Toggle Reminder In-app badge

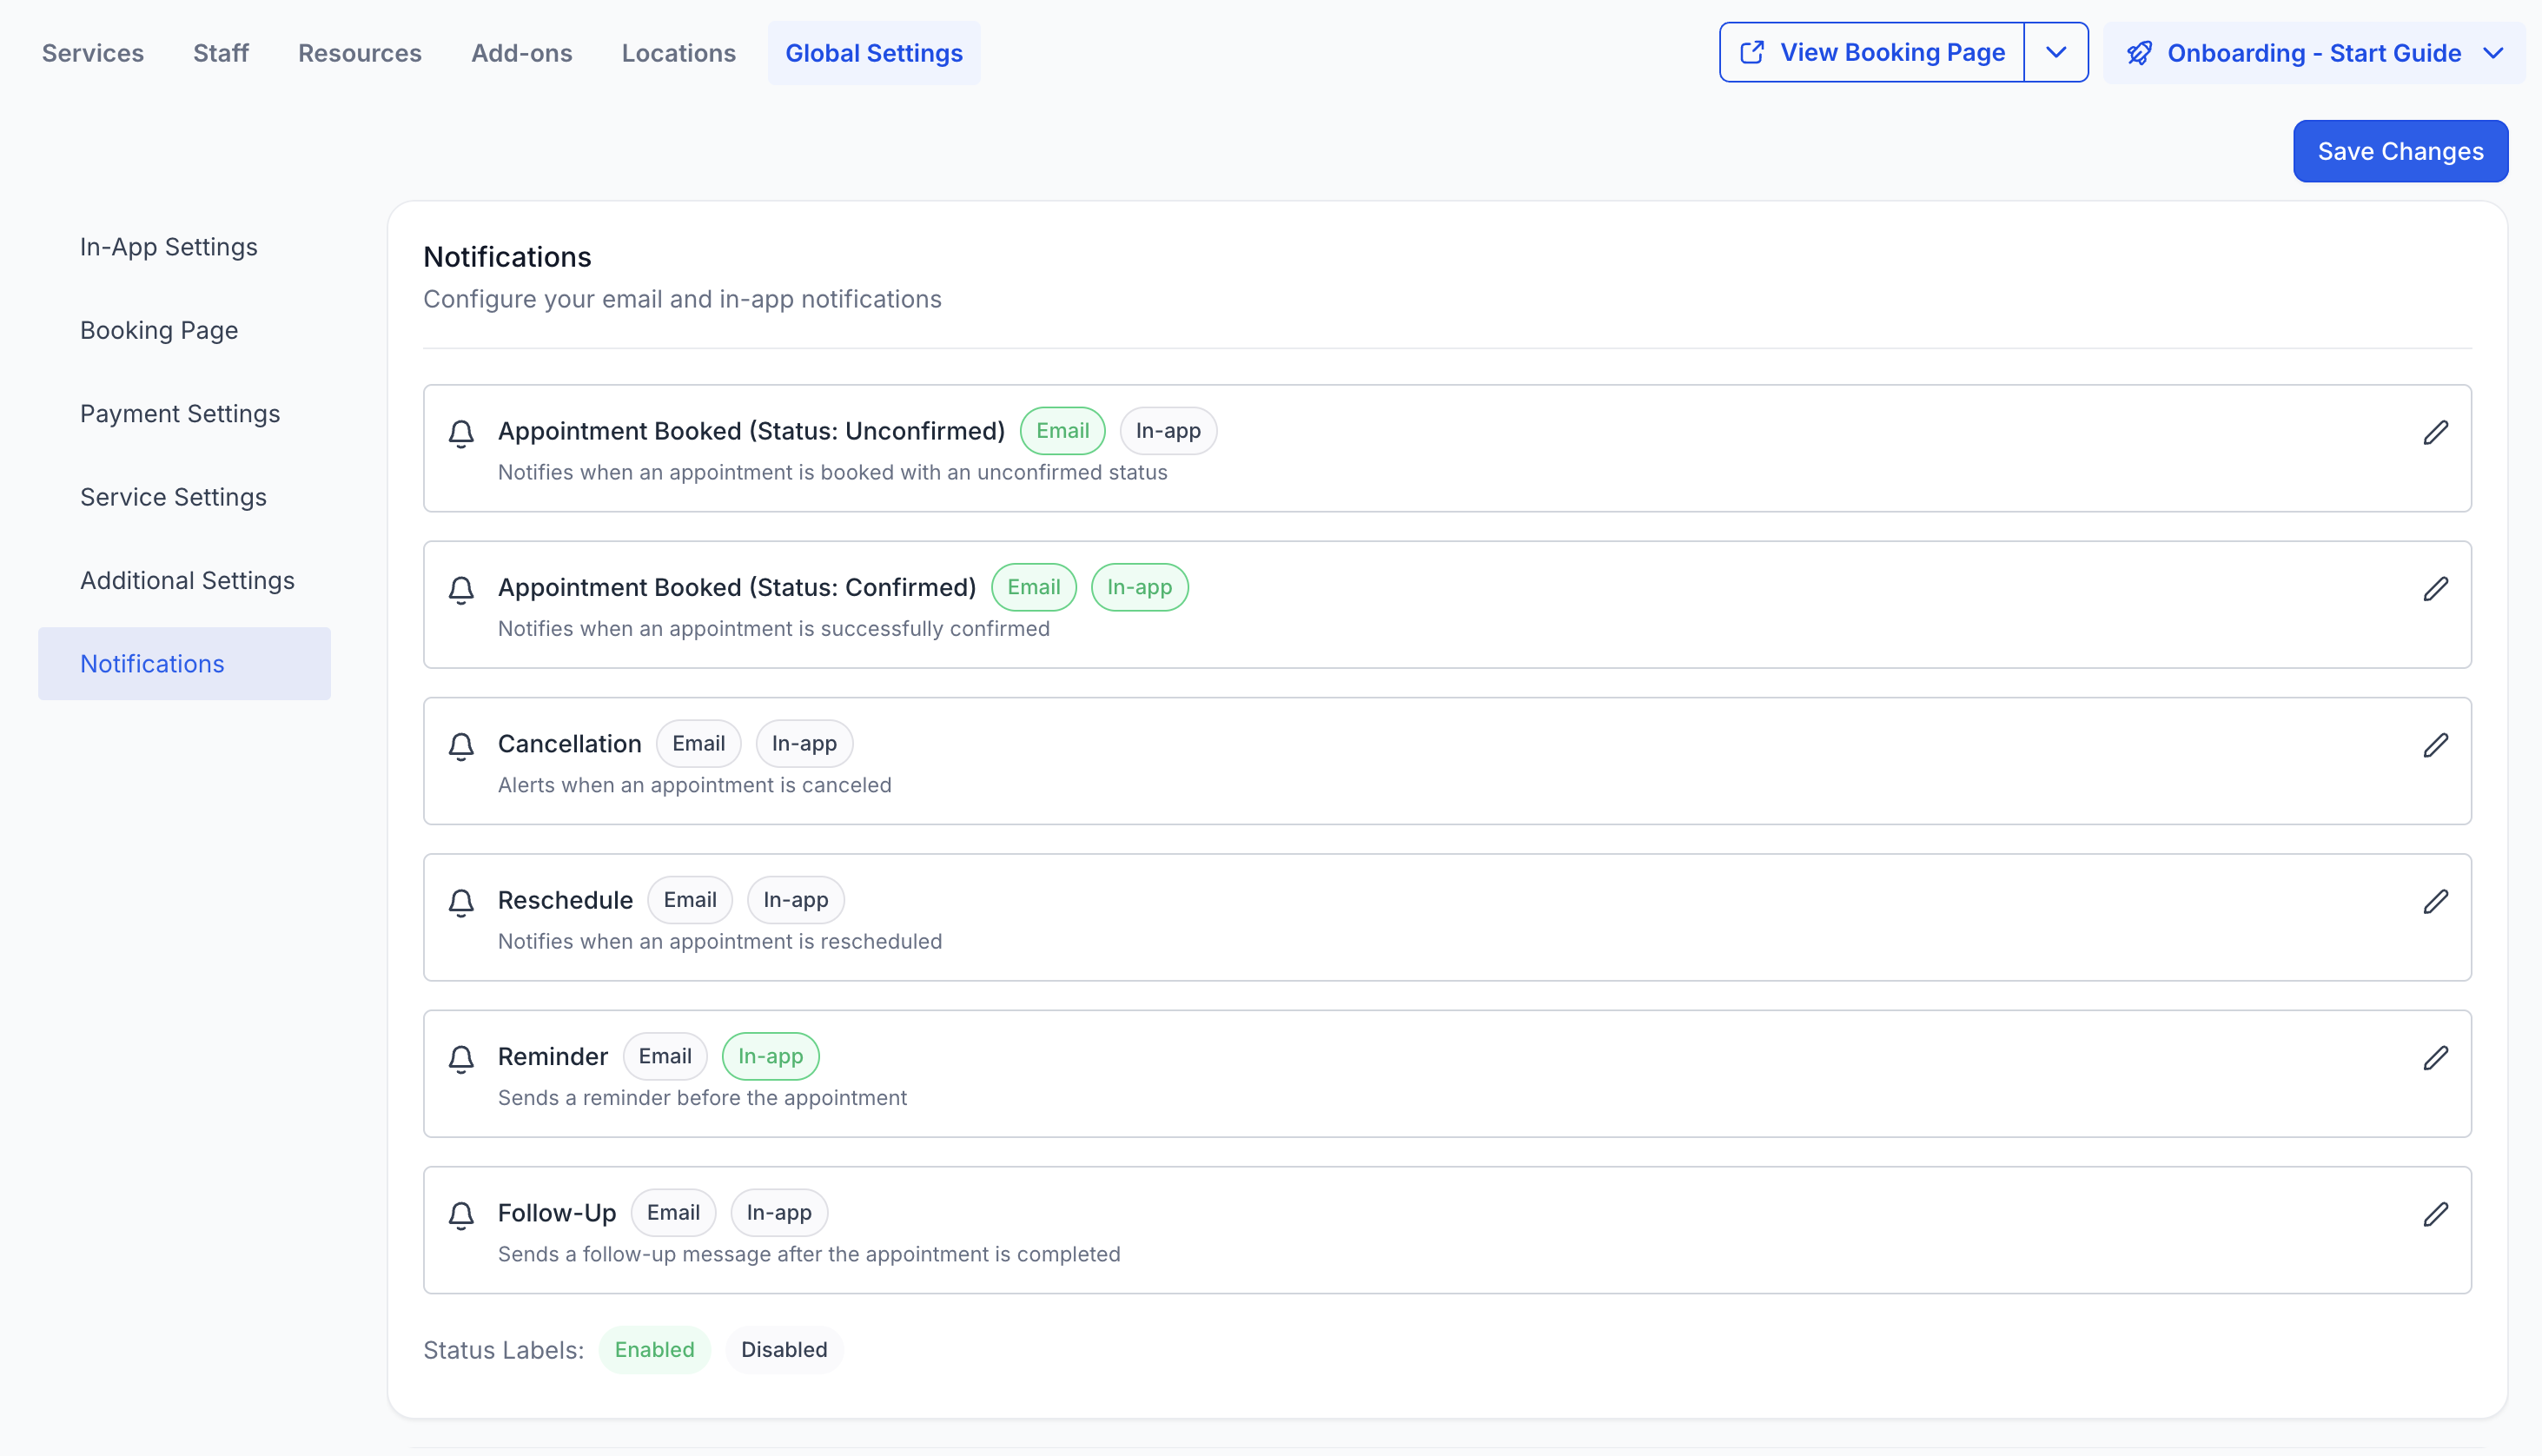pos(769,1056)
